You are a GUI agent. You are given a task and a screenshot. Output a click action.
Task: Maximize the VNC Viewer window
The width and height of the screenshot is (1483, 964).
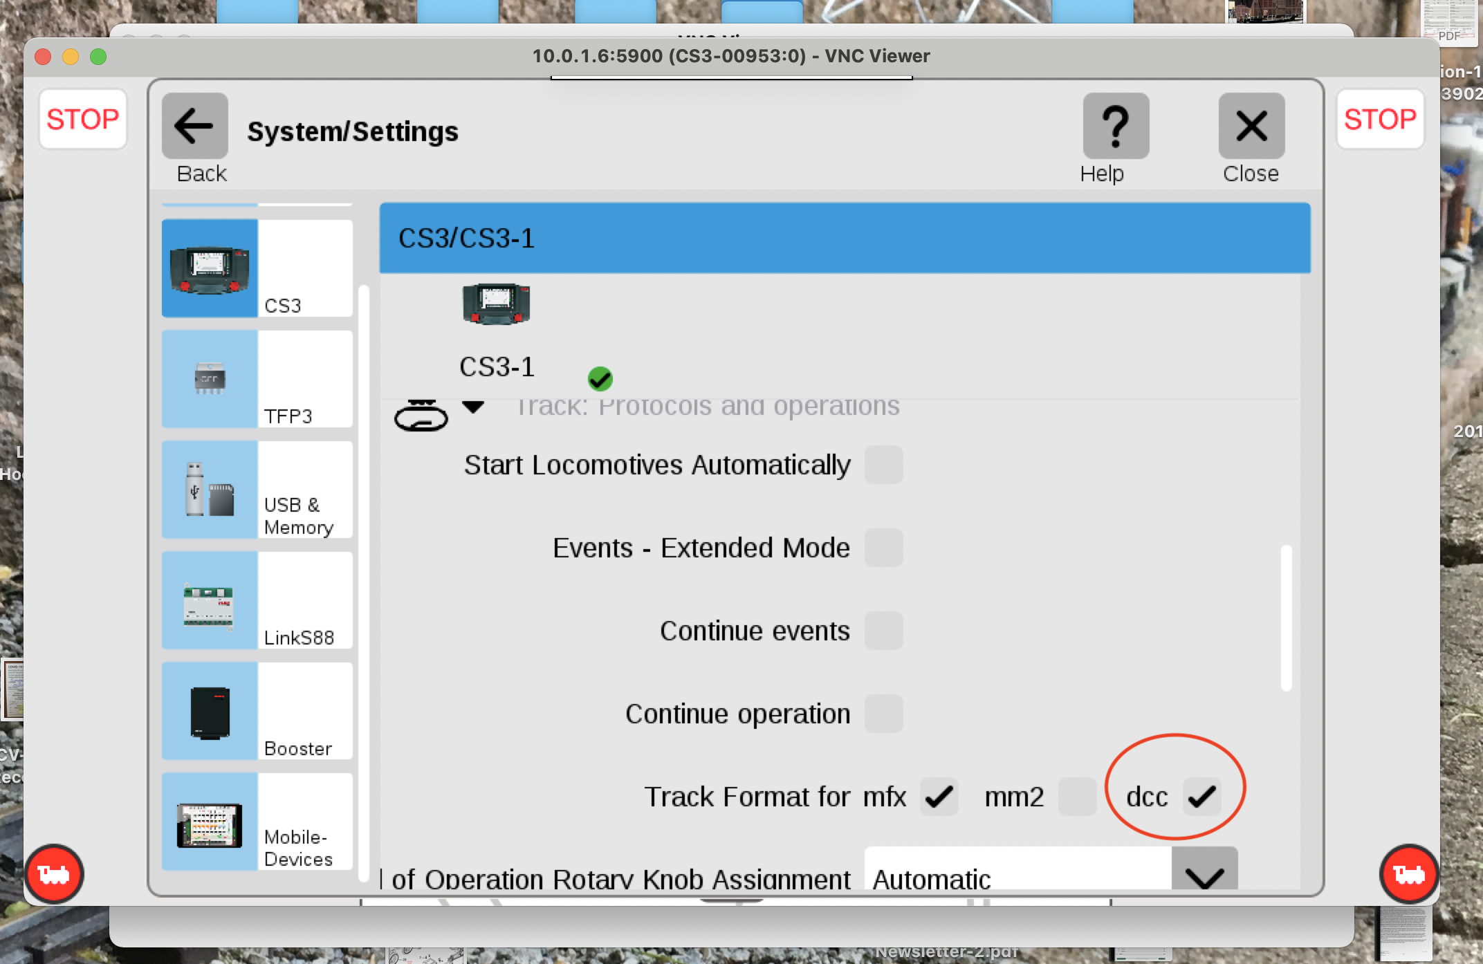click(98, 57)
